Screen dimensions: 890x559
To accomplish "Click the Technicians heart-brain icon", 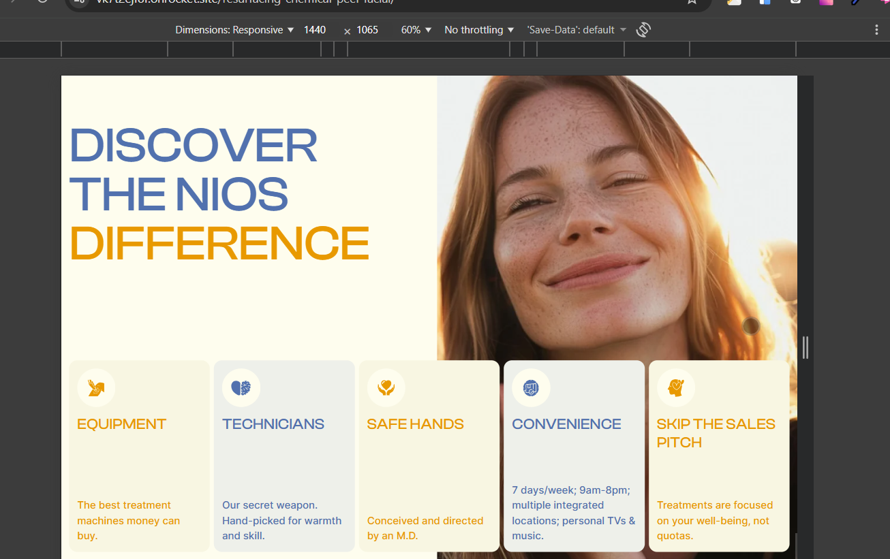I will (241, 388).
